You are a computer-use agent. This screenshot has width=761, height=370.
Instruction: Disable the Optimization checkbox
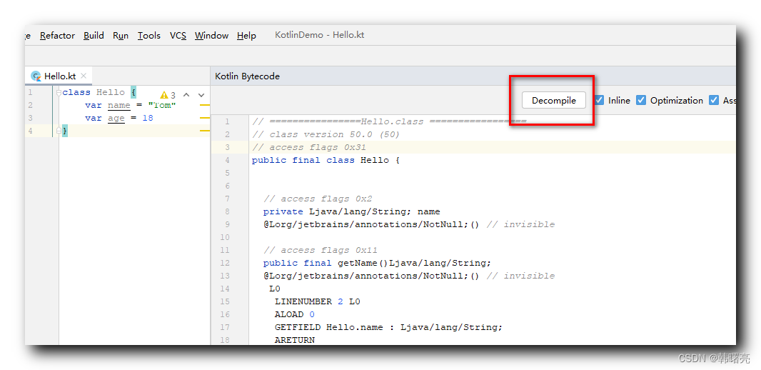641,101
